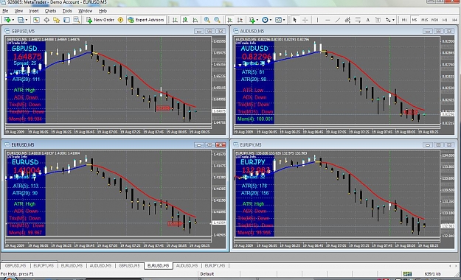
Task: Click the New Order button
Action: coord(100,20)
